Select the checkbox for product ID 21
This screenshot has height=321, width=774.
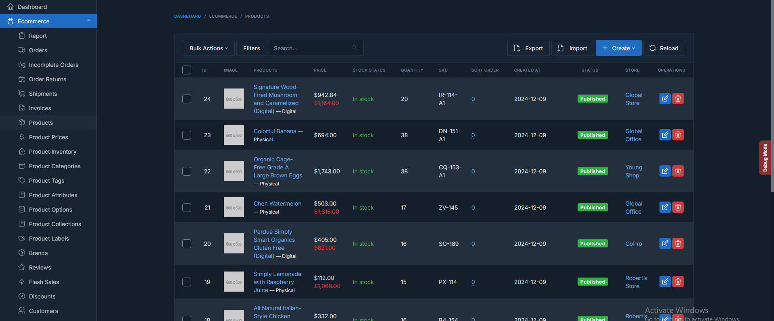coord(187,208)
